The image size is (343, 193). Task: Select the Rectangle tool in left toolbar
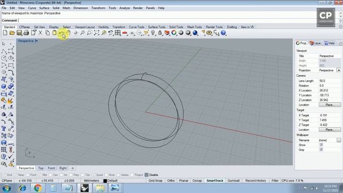(11, 65)
